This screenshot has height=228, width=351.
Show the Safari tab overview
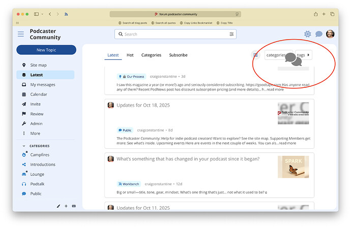pyautogui.click(x=332, y=14)
